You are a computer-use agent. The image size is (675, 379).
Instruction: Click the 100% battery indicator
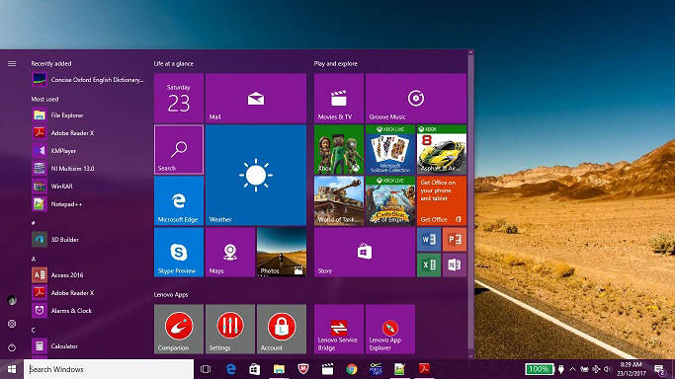pyautogui.click(x=539, y=369)
